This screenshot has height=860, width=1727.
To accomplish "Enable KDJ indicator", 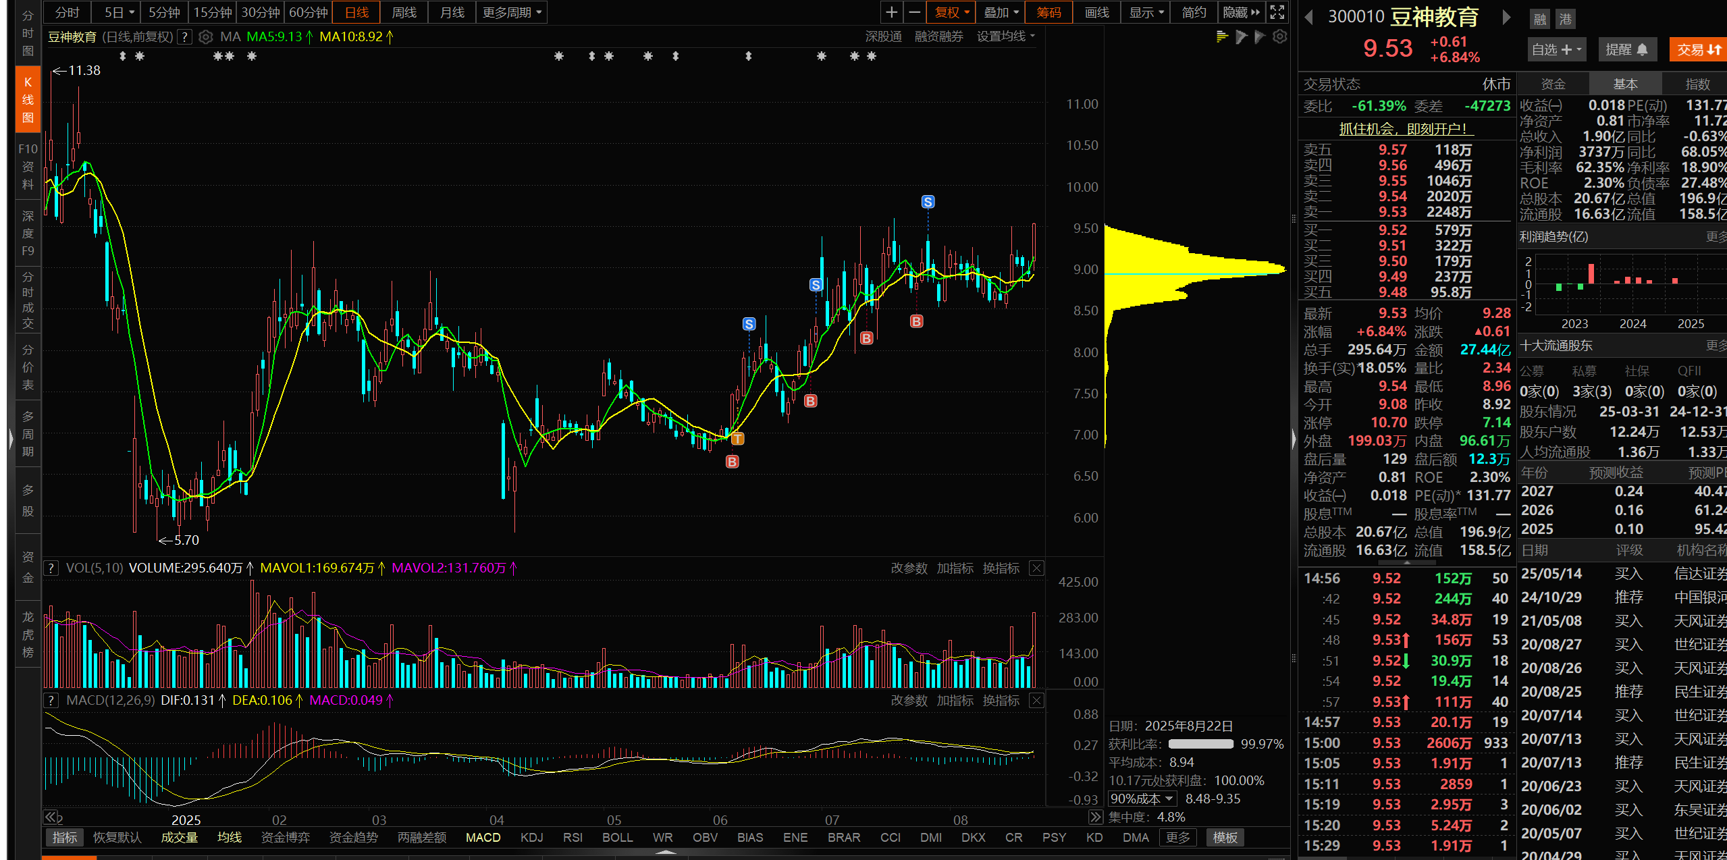I will [x=531, y=837].
